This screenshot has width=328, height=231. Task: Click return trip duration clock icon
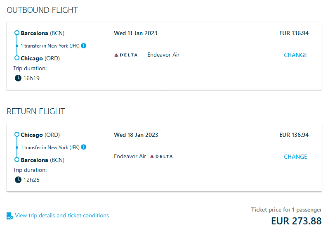pos(18,179)
